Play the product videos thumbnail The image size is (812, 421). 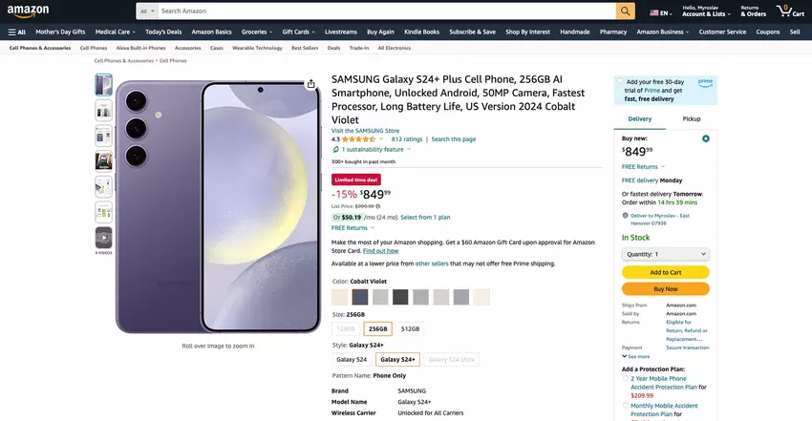[x=103, y=237]
